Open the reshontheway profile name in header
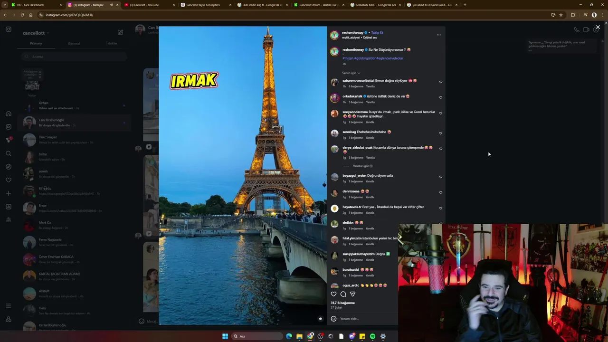608x342 pixels. [x=352, y=32]
